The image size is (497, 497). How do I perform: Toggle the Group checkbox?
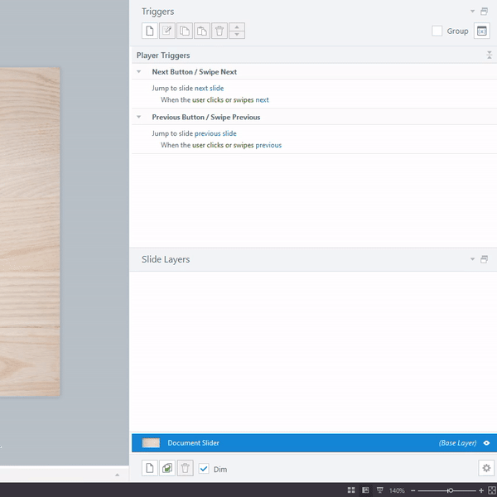point(437,31)
